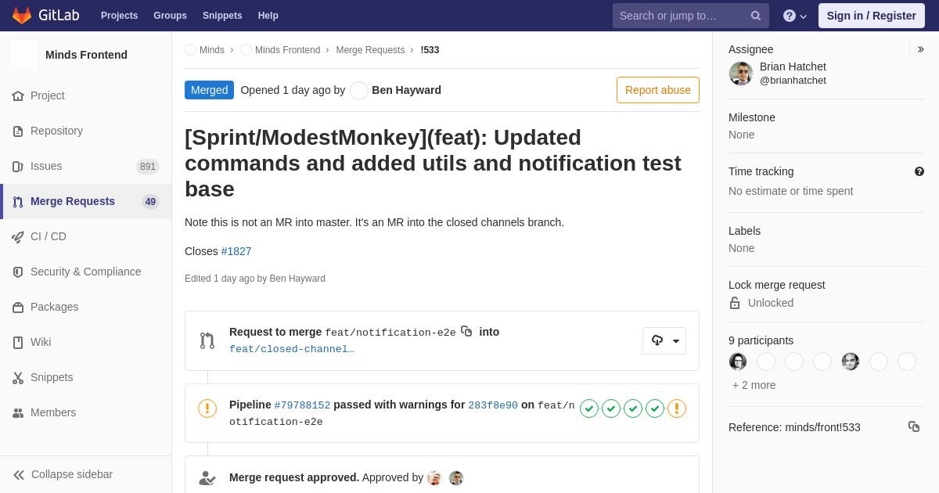Open the time tracking help icon
Screen dimensions: 939x493
tap(919, 171)
